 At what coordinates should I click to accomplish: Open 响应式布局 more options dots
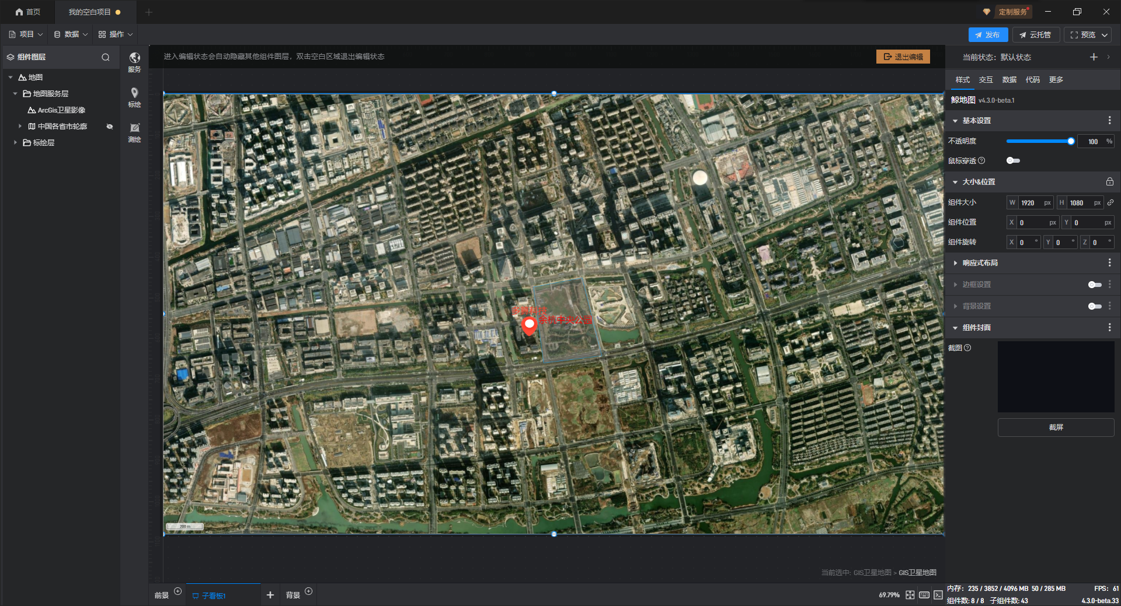click(1109, 262)
